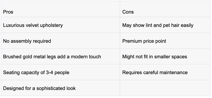Click the 'Seating capacity of 3-4 people' cell
The width and height of the screenshot is (212, 98).
point(60,72)
